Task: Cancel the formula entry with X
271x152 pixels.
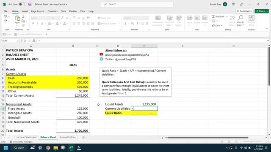Action: point(25,41)
